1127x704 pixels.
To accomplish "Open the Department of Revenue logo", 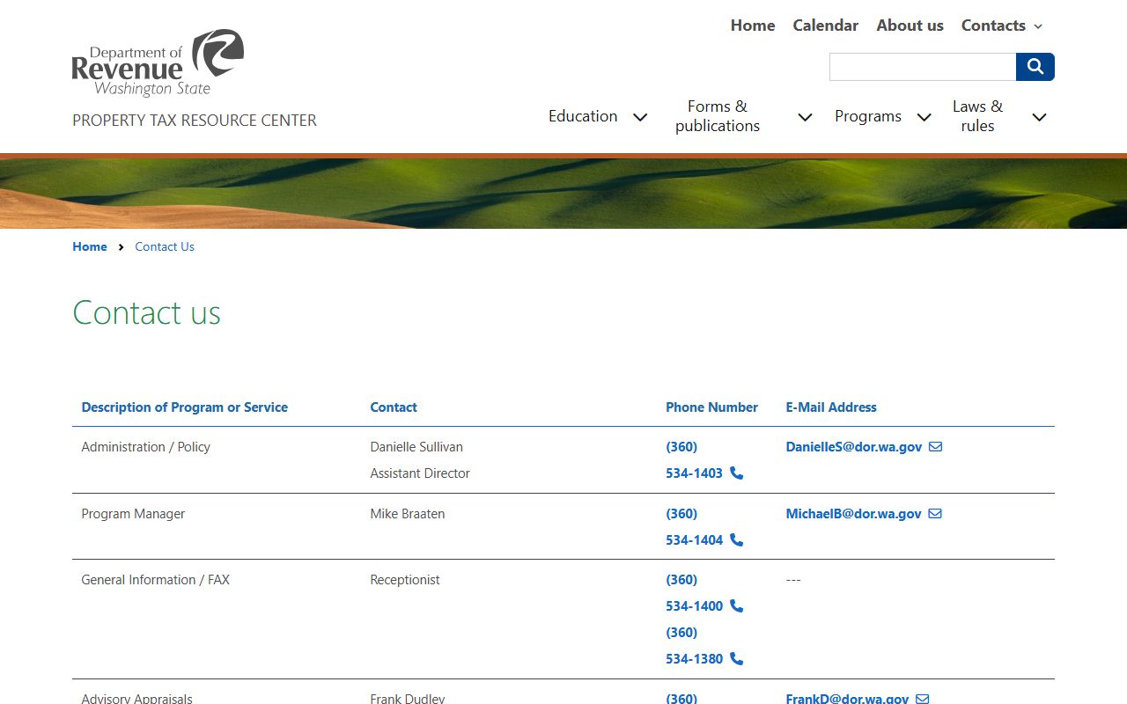I will pyautogui.click(x=158, y=62).
